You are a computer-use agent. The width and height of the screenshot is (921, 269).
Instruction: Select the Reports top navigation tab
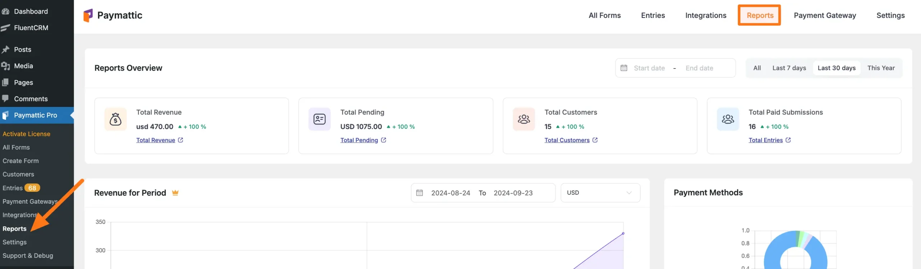(x=760, y=15)
